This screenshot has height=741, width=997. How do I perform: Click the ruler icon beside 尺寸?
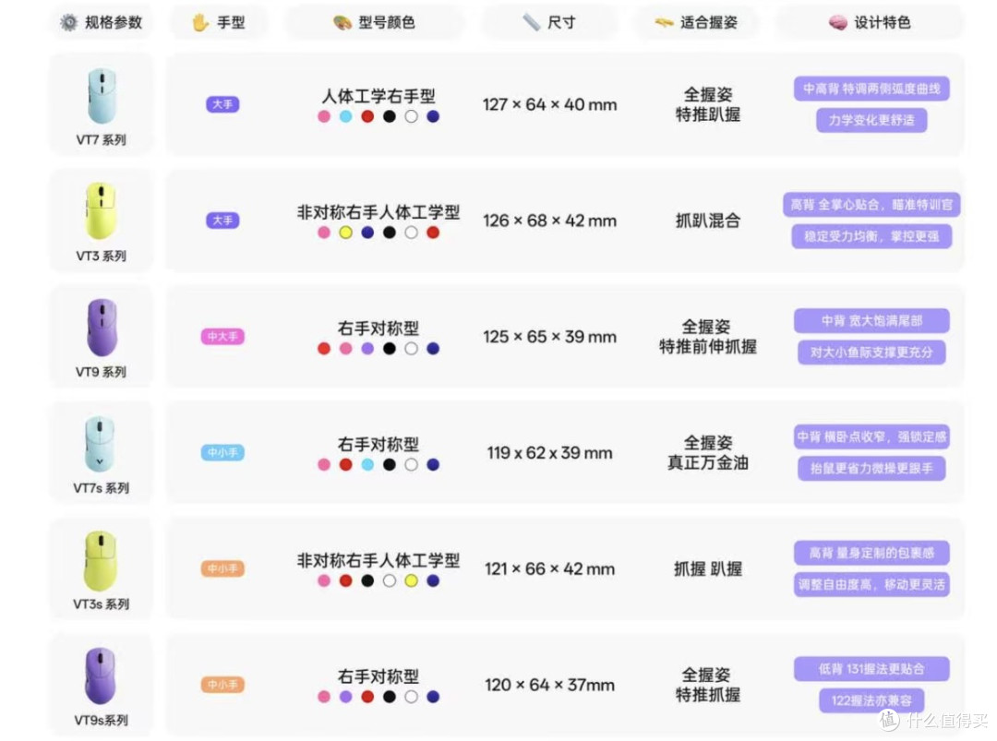coord(531,23)
